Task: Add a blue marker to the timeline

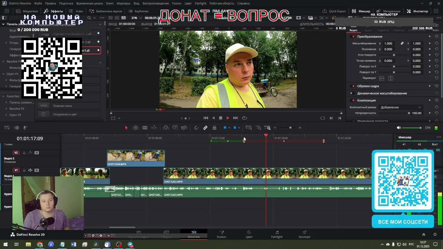Action: tap(235, 128)
